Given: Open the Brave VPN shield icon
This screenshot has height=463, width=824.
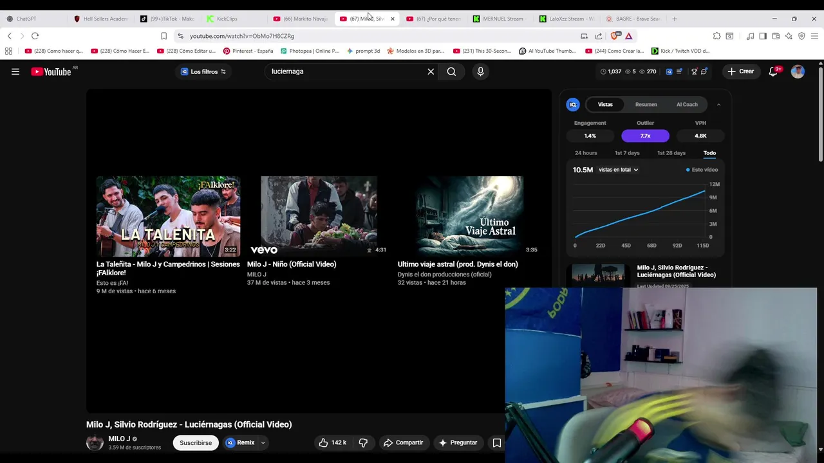Looking at the screenshot, I should 801,36.
